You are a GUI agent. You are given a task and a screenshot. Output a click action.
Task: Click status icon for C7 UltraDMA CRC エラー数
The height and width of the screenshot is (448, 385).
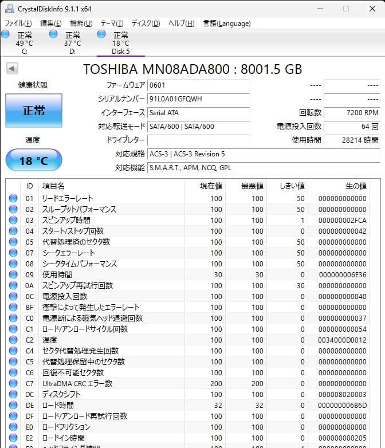click(13, 383)
